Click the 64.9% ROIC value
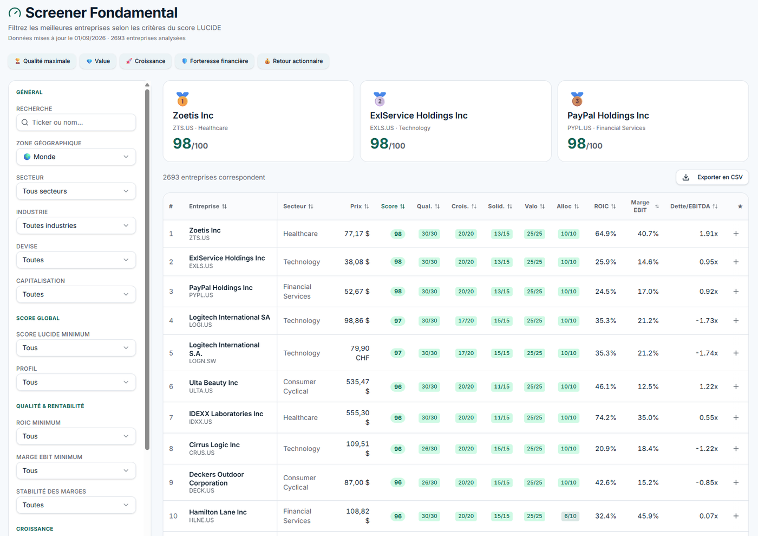 click(x=605, y=234)
